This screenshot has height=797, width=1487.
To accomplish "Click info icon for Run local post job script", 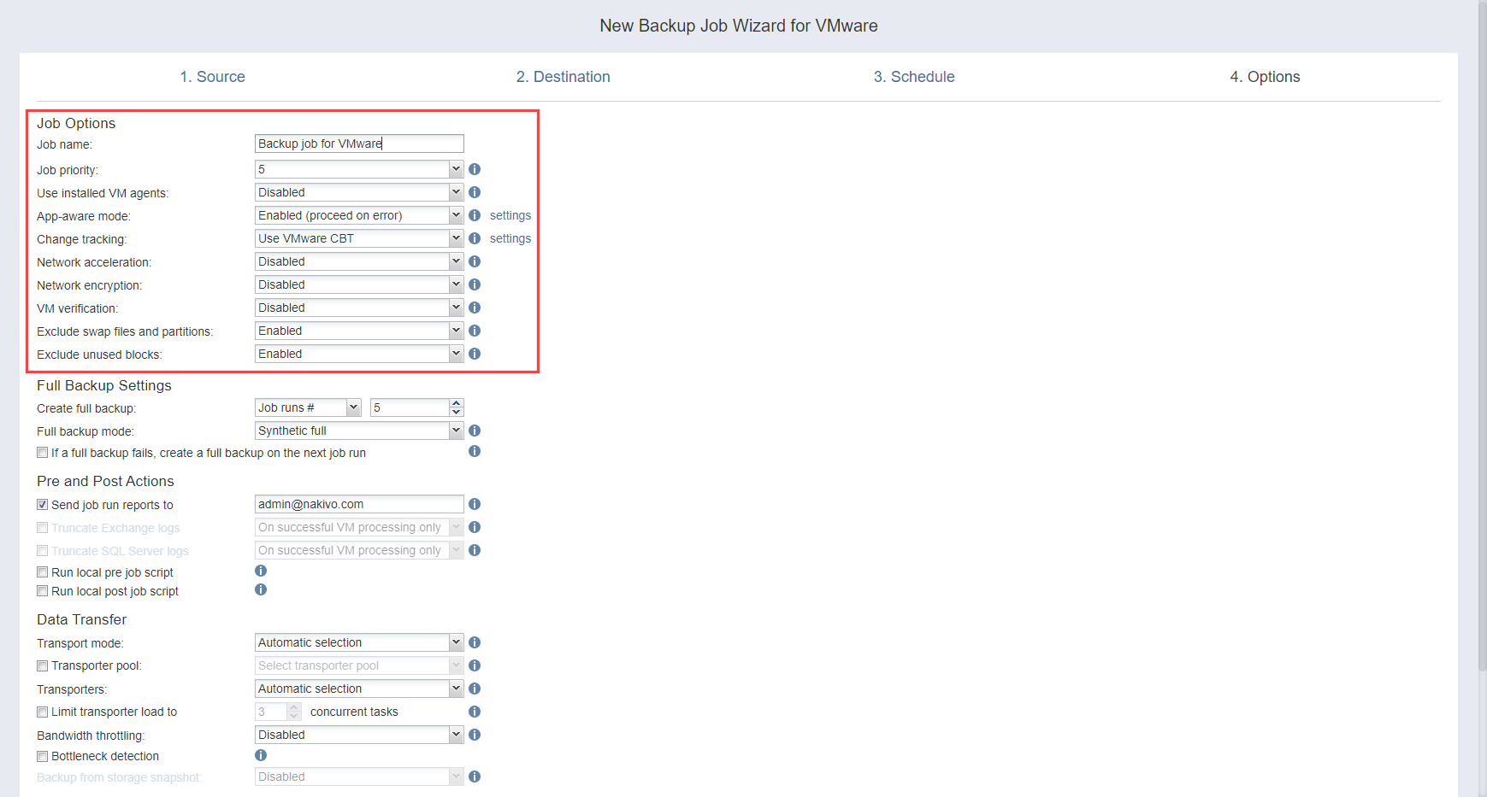I will click(261, 589).
